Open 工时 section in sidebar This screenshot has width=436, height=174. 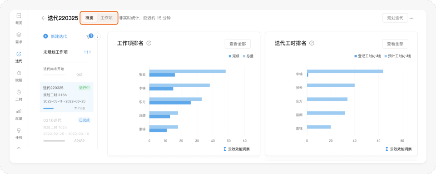click(x=19, y=95)
